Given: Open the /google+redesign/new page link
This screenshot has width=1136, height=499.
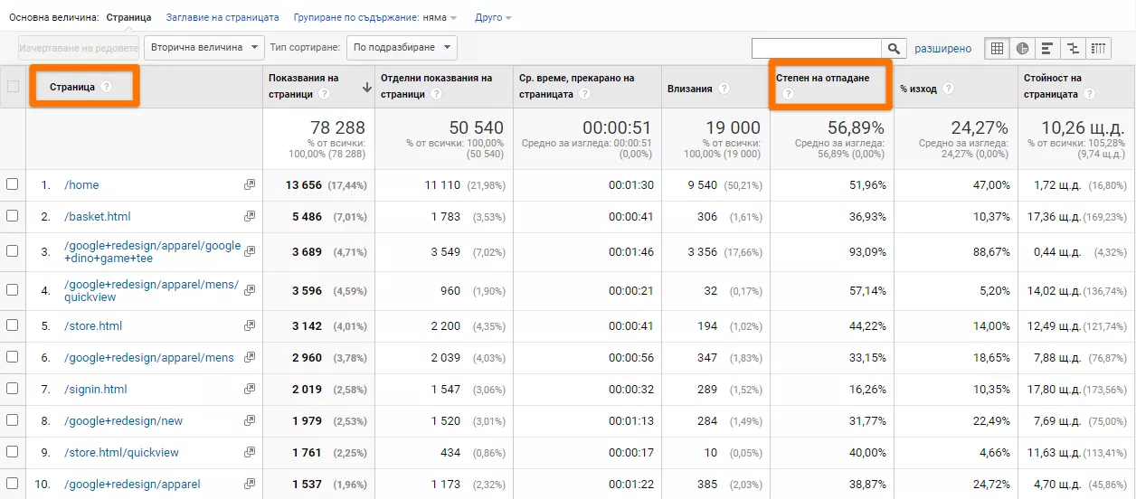Looking at the screenshot, I should pyautogui.click(x=123, y=420).
